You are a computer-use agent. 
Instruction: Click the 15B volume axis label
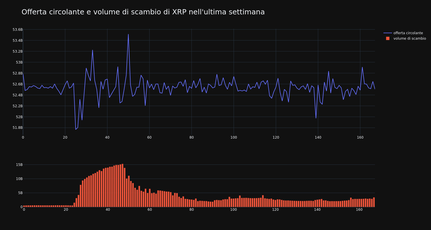tap(19, 165)
